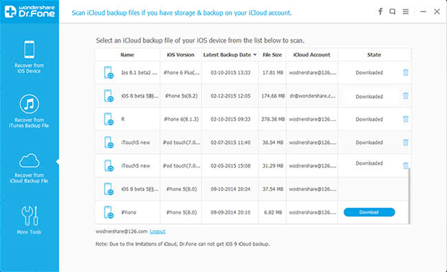Close the Dr.Fone window
Viewport: 447px width, 272px height.
[437, 12]
